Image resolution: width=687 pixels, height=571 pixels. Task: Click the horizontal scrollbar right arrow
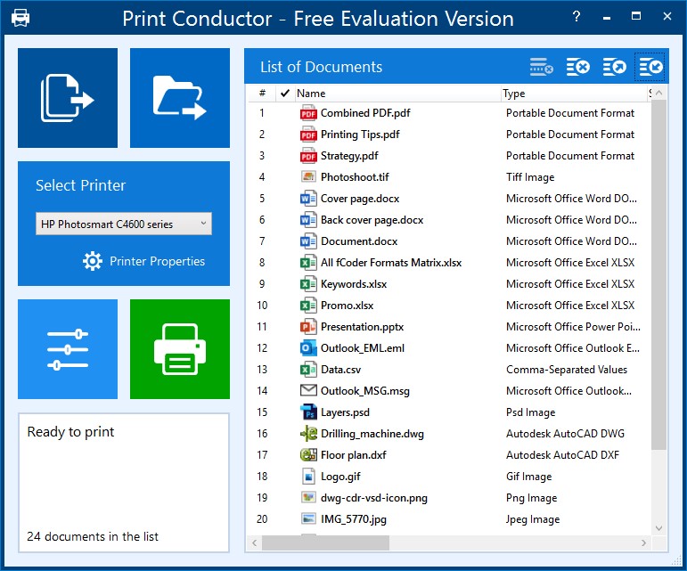[645, 542]
